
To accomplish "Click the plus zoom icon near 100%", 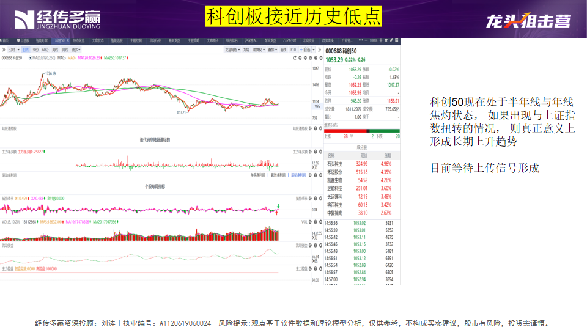I will coord(381,40).
